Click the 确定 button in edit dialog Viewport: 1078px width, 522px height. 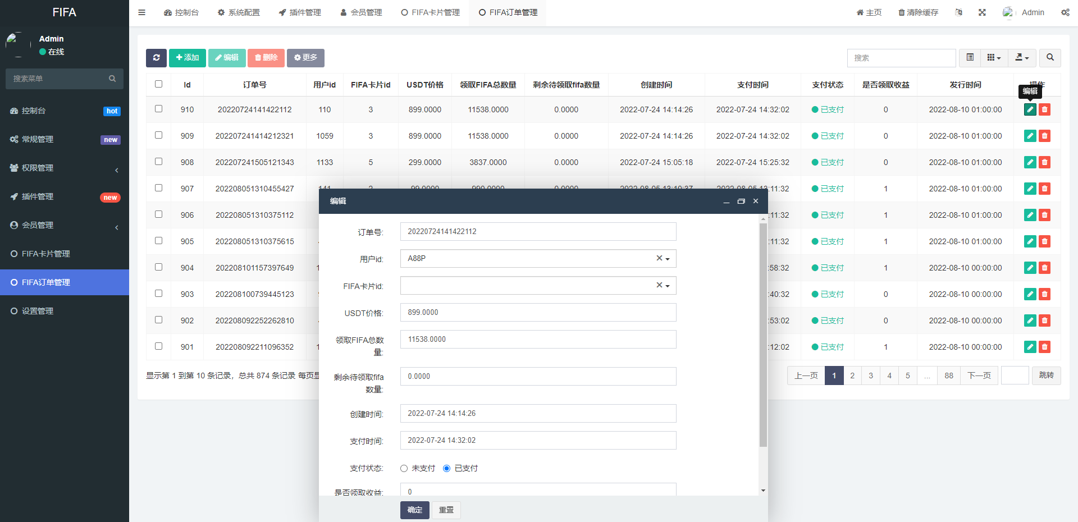414,510
